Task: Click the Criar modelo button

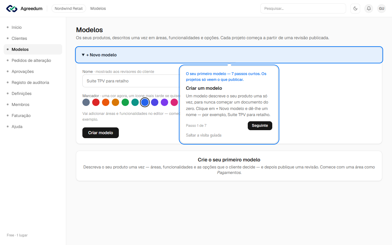Action: point(100,133)
